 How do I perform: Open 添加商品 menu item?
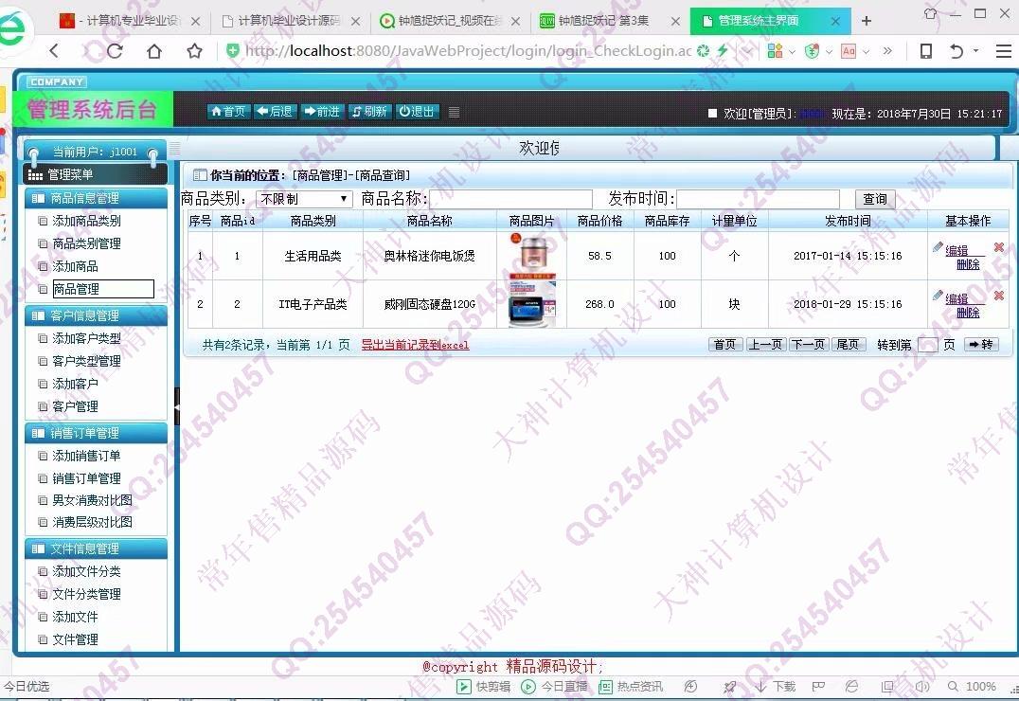[76, 266]
